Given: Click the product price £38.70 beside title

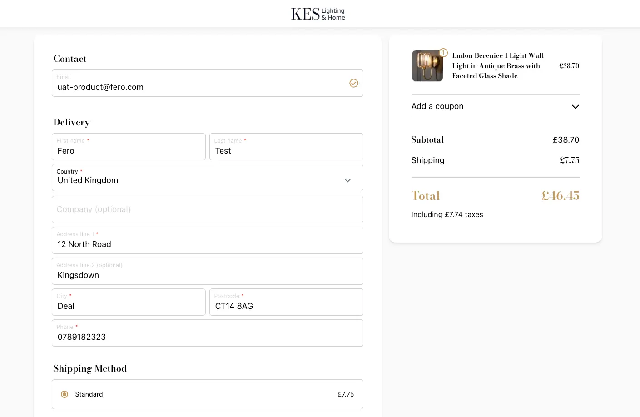Looking at the screenshot, I should 569,66.
